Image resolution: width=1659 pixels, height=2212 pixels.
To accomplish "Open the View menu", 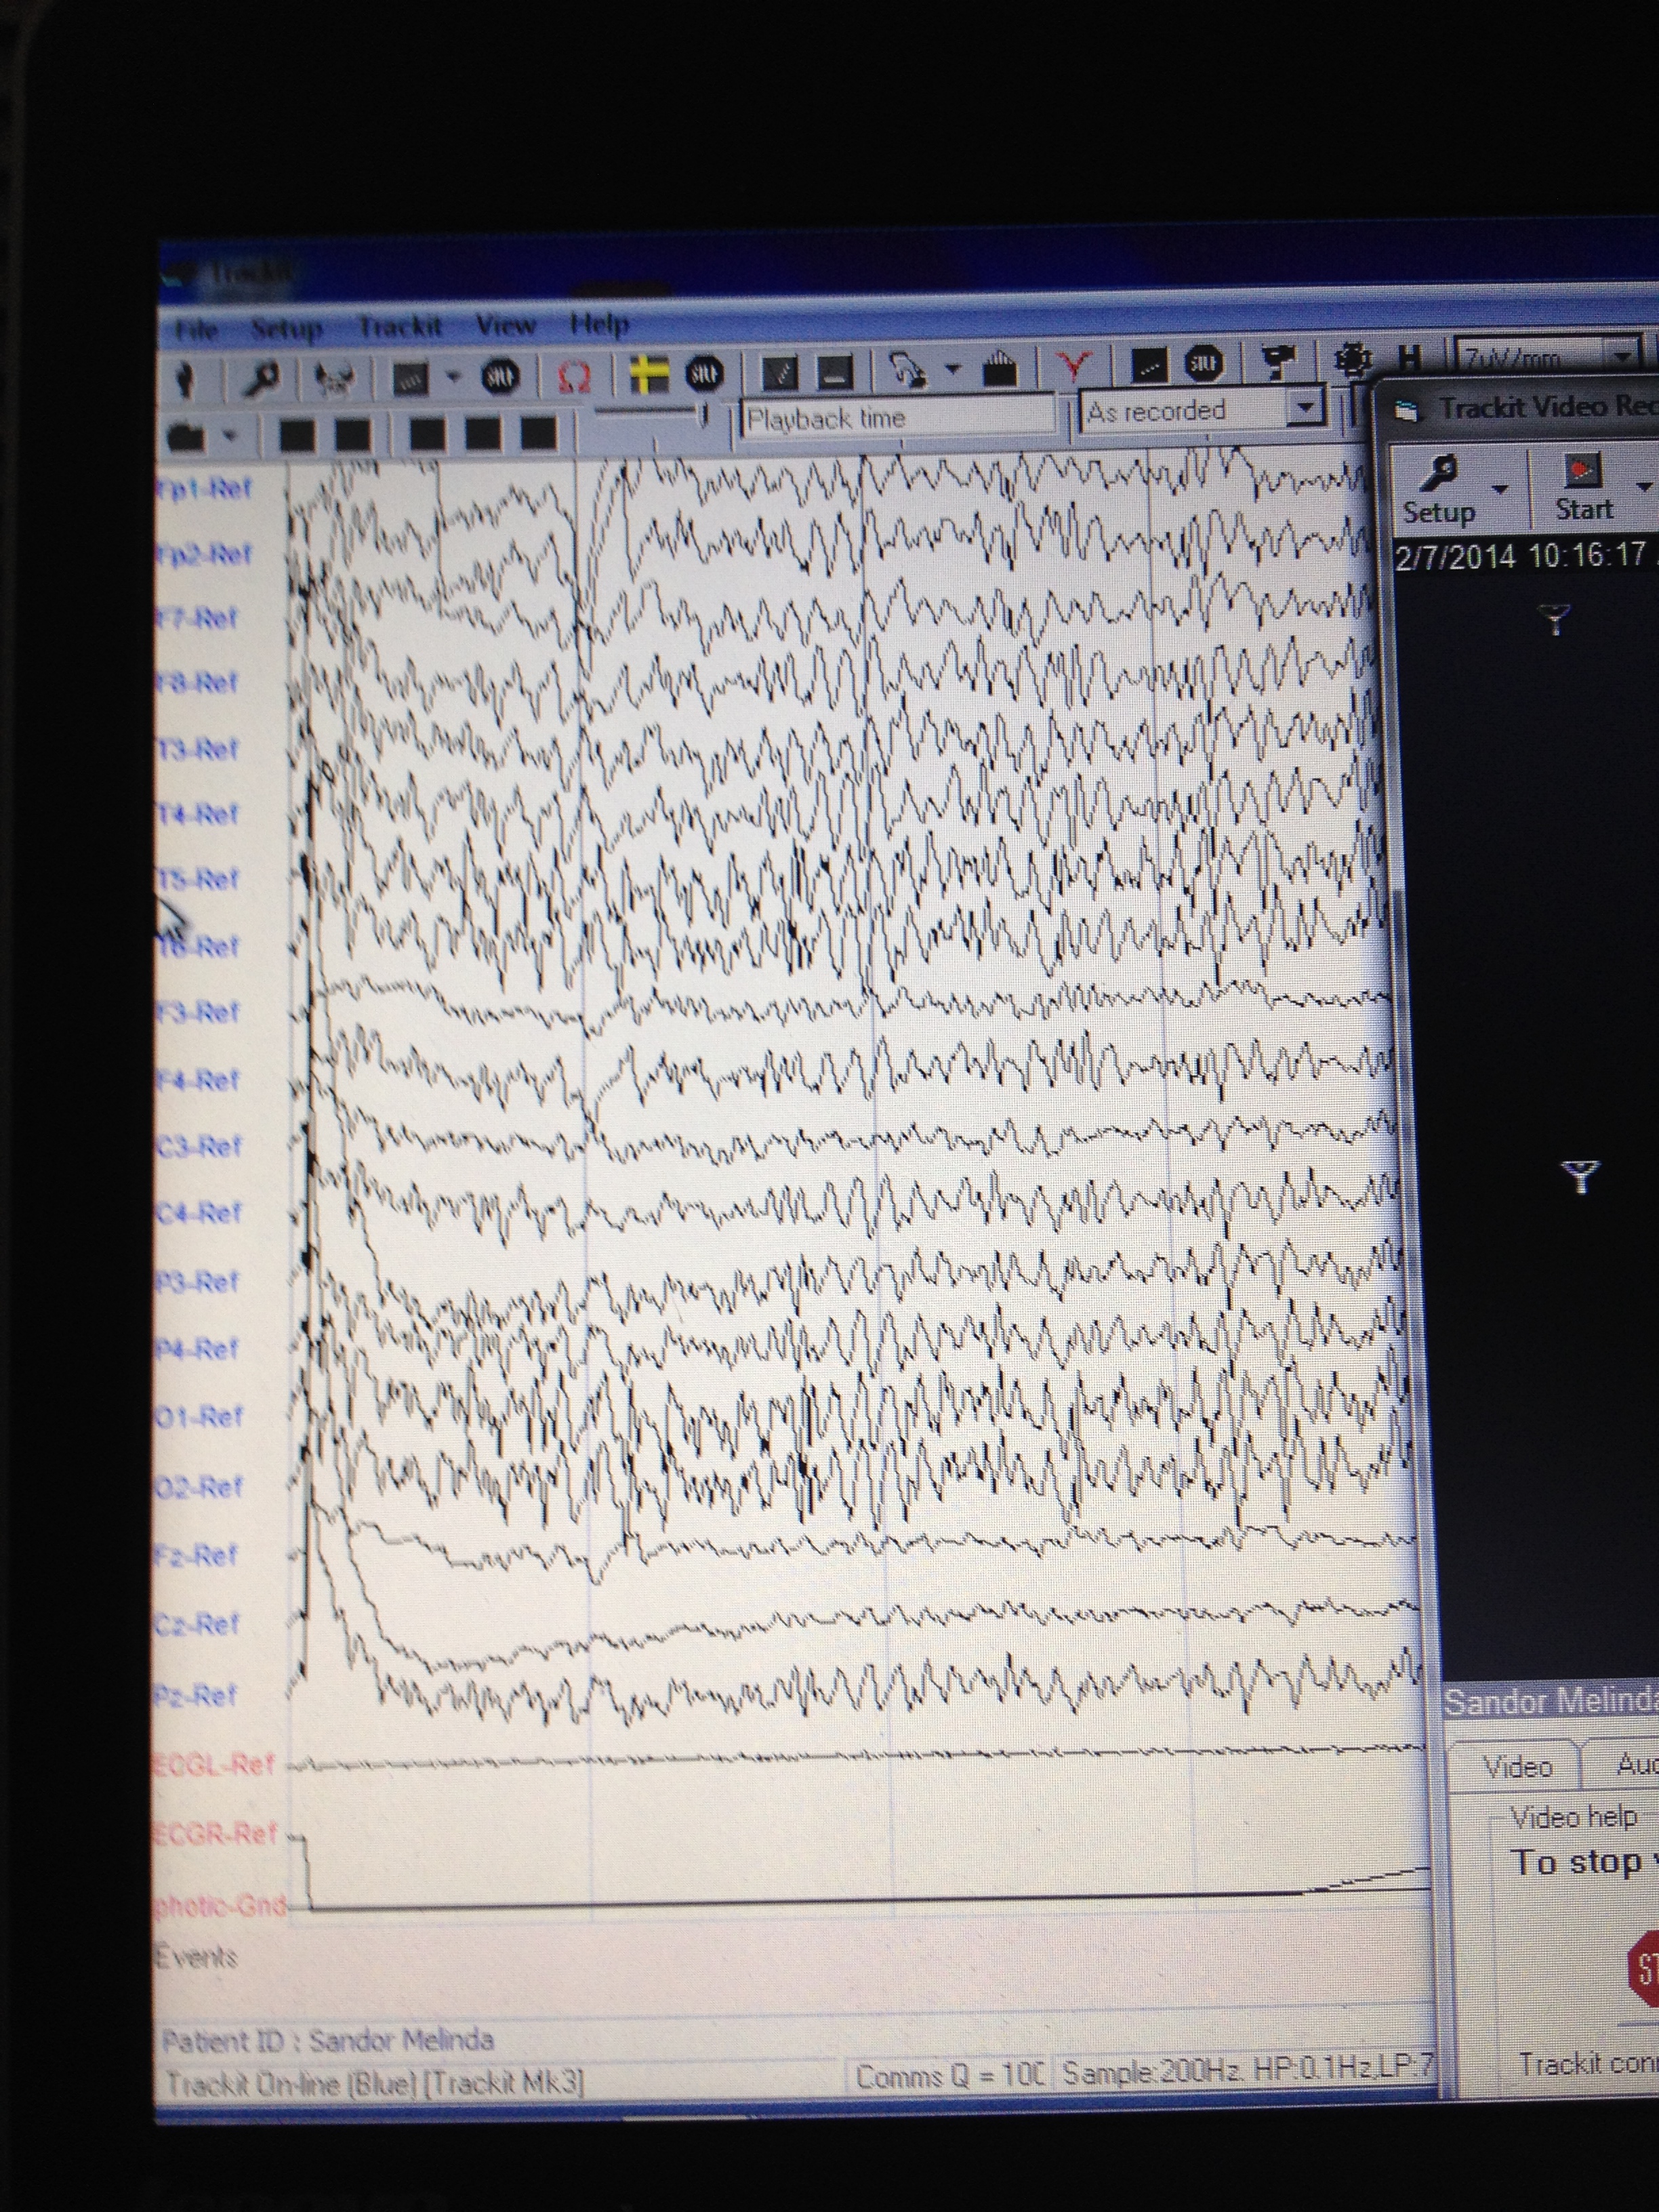I will (505, 326).
